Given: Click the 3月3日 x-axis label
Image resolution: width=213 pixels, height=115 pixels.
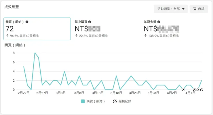Looking at the screenshot, I should click(x=61, y=93).
